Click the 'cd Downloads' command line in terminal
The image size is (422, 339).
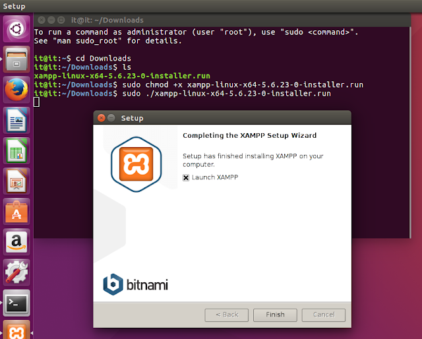82,59
